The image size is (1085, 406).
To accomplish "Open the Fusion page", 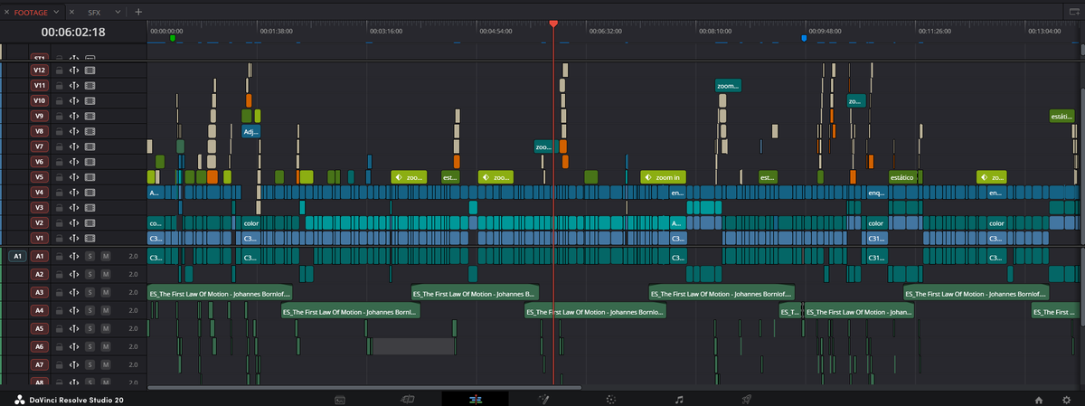I will [x=543, y=398].
